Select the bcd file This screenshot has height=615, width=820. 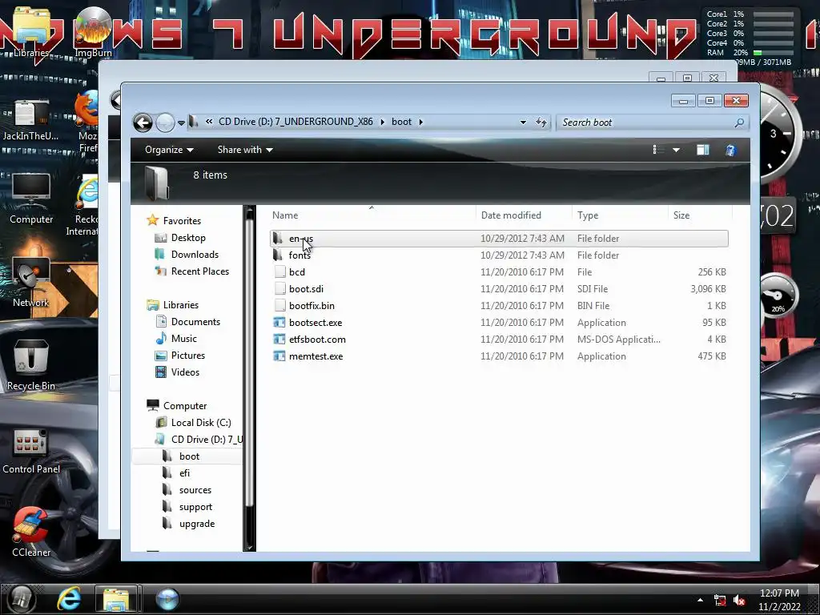tap(297, 272)
